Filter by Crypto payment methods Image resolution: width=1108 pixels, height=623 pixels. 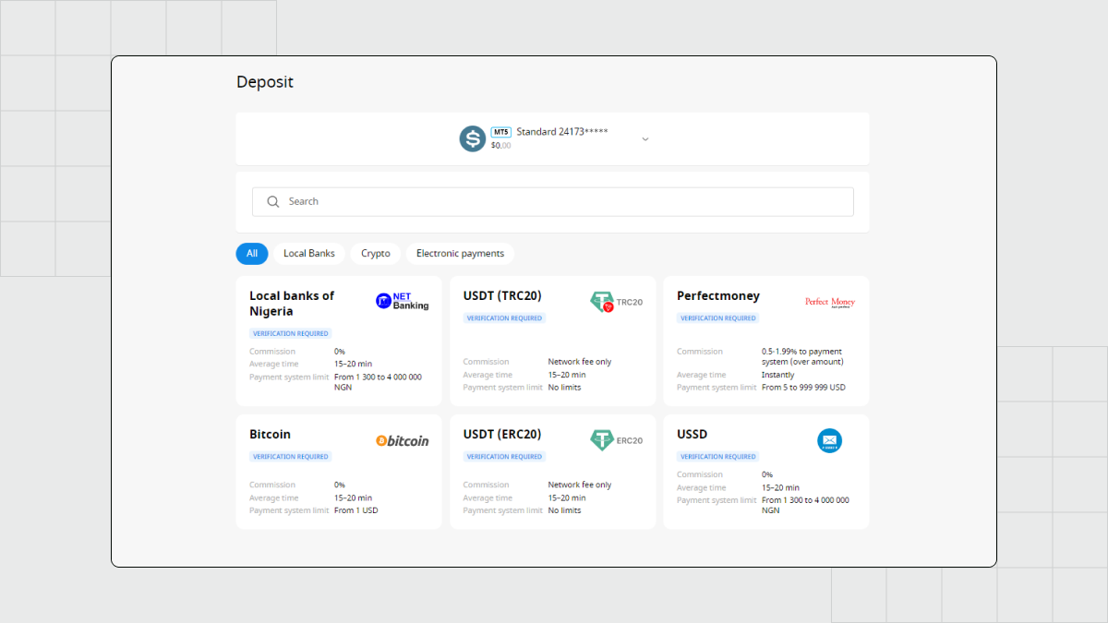(x=376, y=254)
